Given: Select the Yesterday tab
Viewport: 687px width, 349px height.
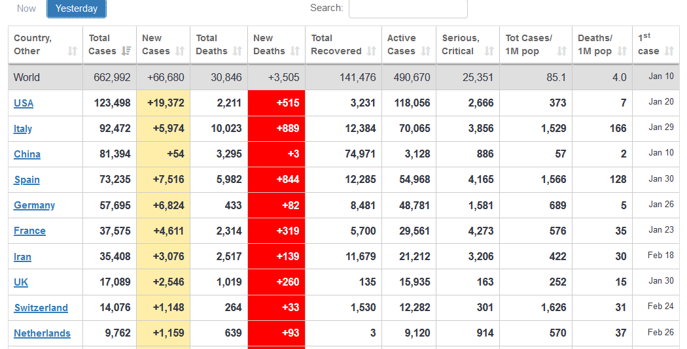Looking at the screenshot, I should [77, 8].
